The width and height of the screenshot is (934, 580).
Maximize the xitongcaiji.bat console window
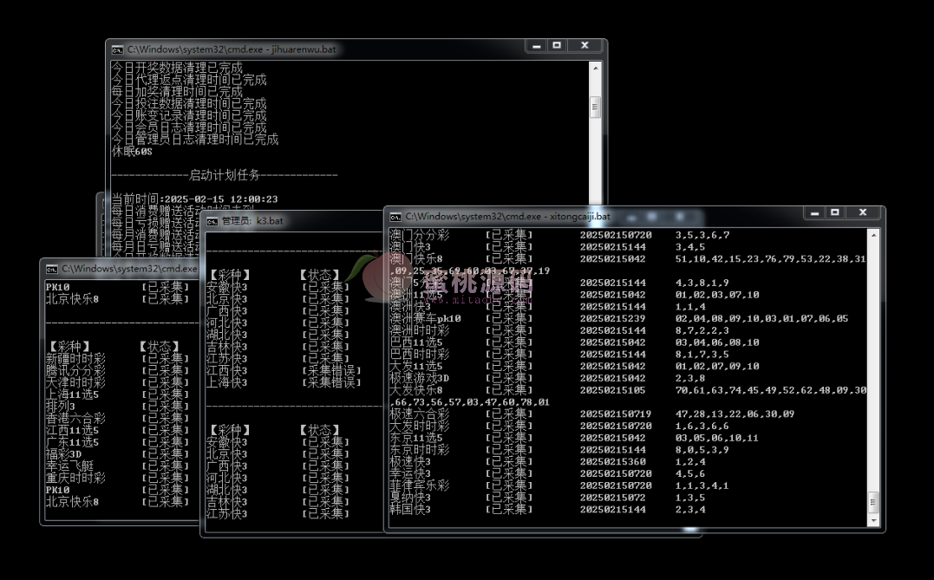click(x=834, y=212)
